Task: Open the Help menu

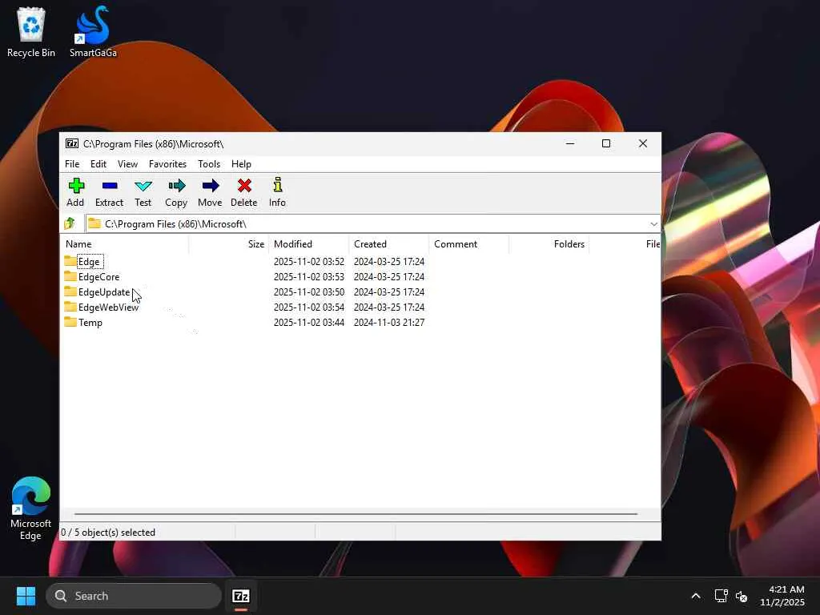Action: coord(241,164)
